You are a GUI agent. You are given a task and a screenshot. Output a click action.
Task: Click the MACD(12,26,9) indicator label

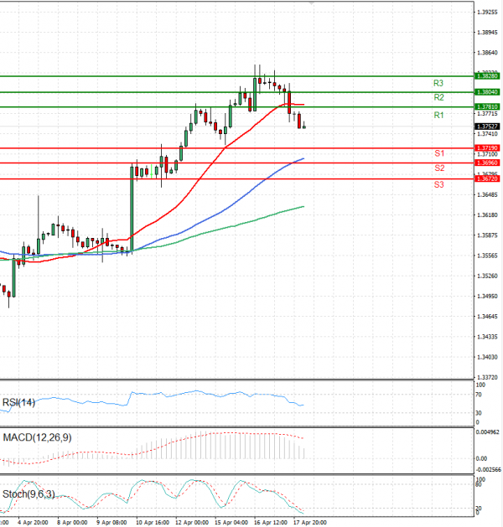37,437
